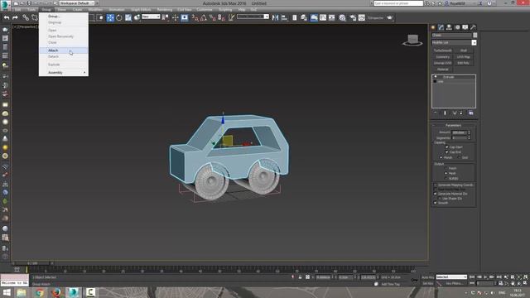530x298 pixels.
Task: Open the Material Editor icon
Action: (342, 18)
